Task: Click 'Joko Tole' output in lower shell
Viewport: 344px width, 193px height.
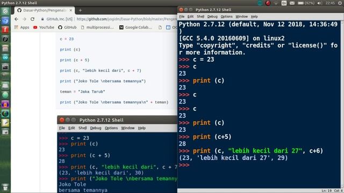Action: click(x=72, y=184)
